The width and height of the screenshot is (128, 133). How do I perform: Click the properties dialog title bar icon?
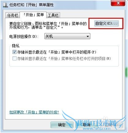[x=5, y=5]
